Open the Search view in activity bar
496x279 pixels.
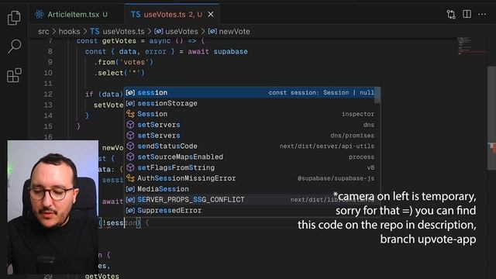pyautogui.click(x=14, y=46)
